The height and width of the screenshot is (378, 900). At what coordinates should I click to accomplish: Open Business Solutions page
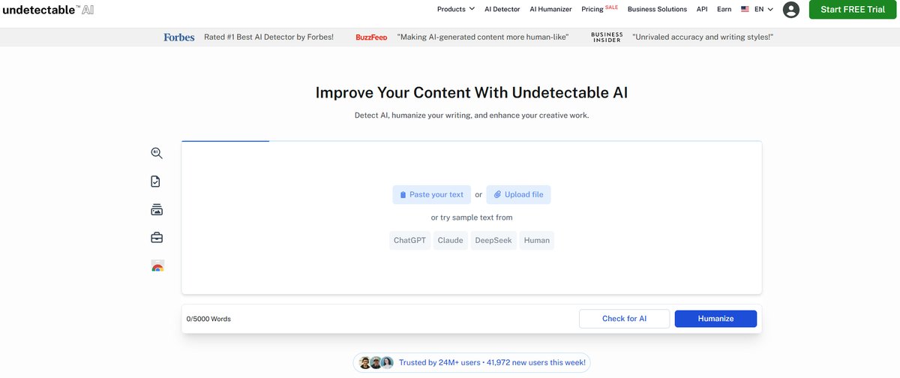coord(657,9)
